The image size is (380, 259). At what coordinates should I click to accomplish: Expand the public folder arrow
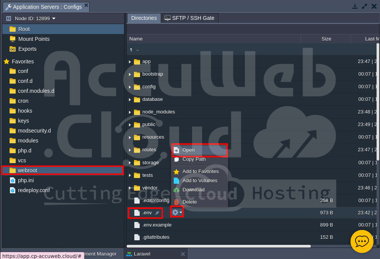tap(130, 125)
